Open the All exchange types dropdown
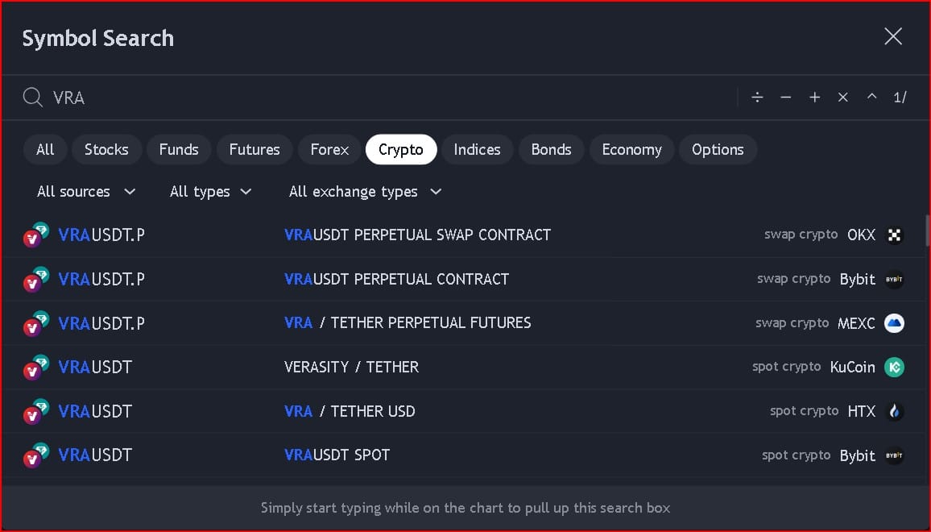This screenshot has width=931, height=532. [365, 192]
